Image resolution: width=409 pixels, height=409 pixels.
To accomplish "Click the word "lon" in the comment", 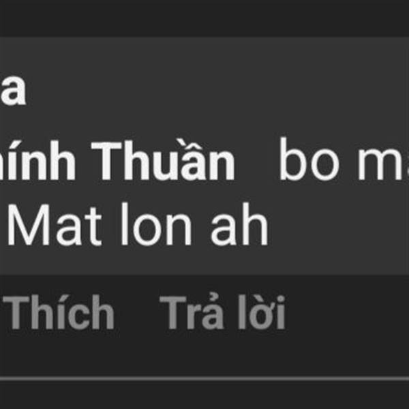I will 157,224.
